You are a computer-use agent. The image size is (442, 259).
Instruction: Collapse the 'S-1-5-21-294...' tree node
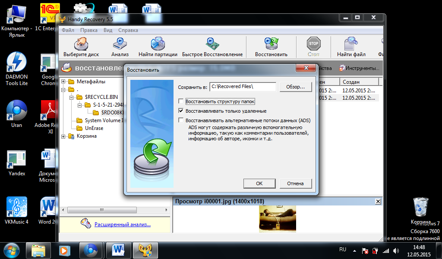(80, 105)
